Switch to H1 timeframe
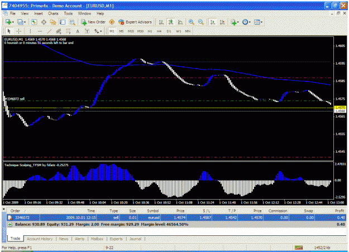 pyautogui.click(x=150, y=31)
